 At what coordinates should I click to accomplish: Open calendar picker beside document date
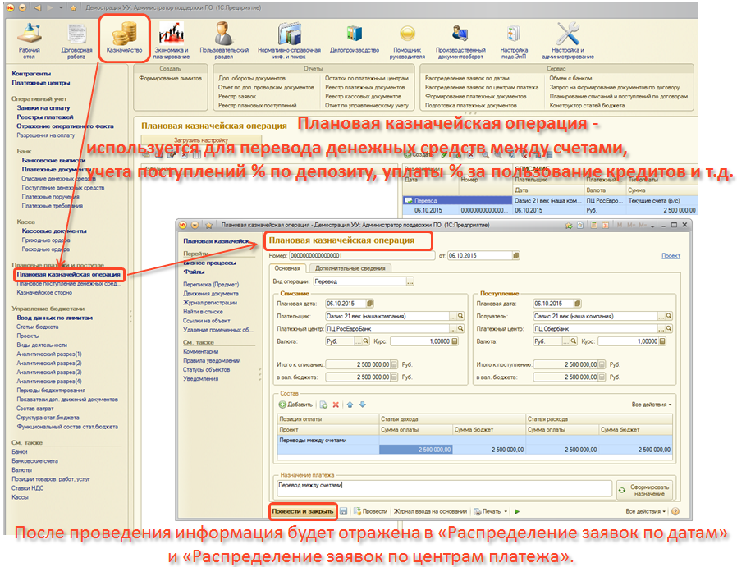point(515,256)
